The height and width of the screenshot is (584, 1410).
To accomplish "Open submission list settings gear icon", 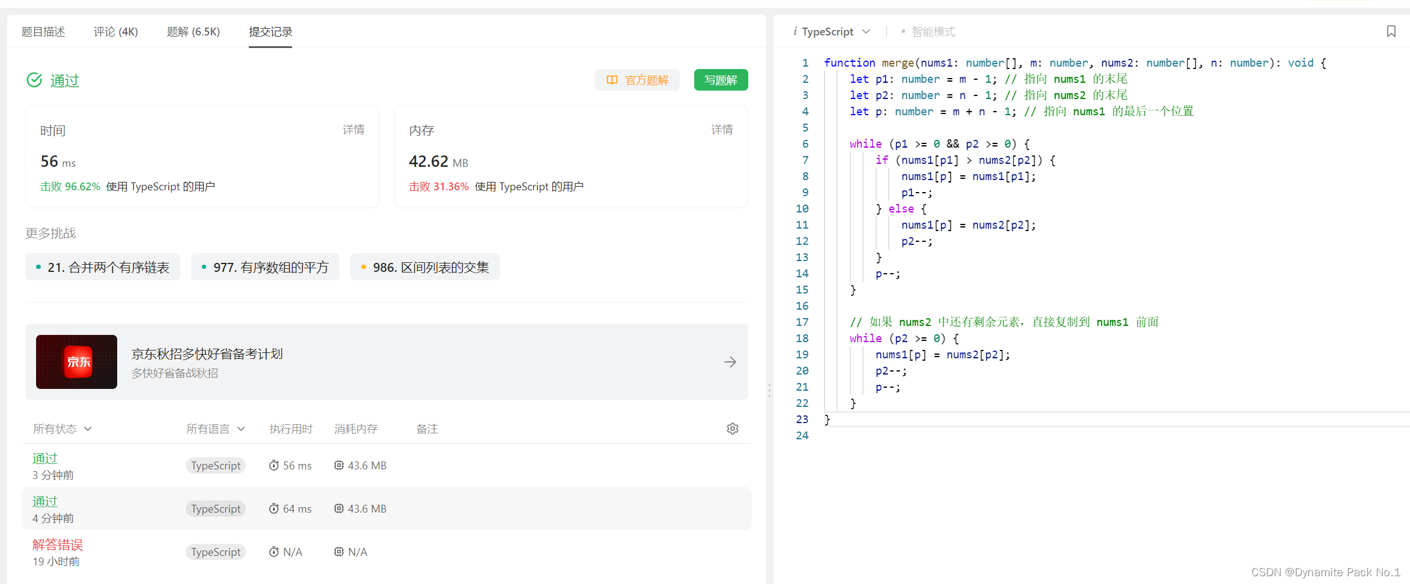I will (x=732, y=429).
